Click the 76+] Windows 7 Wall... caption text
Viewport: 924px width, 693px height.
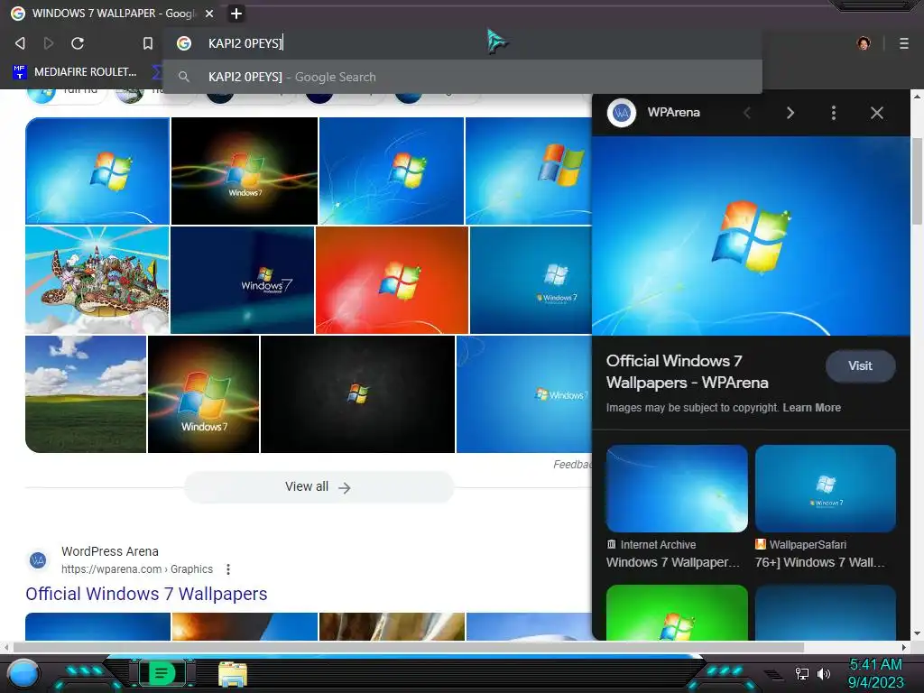coord(819,562)
